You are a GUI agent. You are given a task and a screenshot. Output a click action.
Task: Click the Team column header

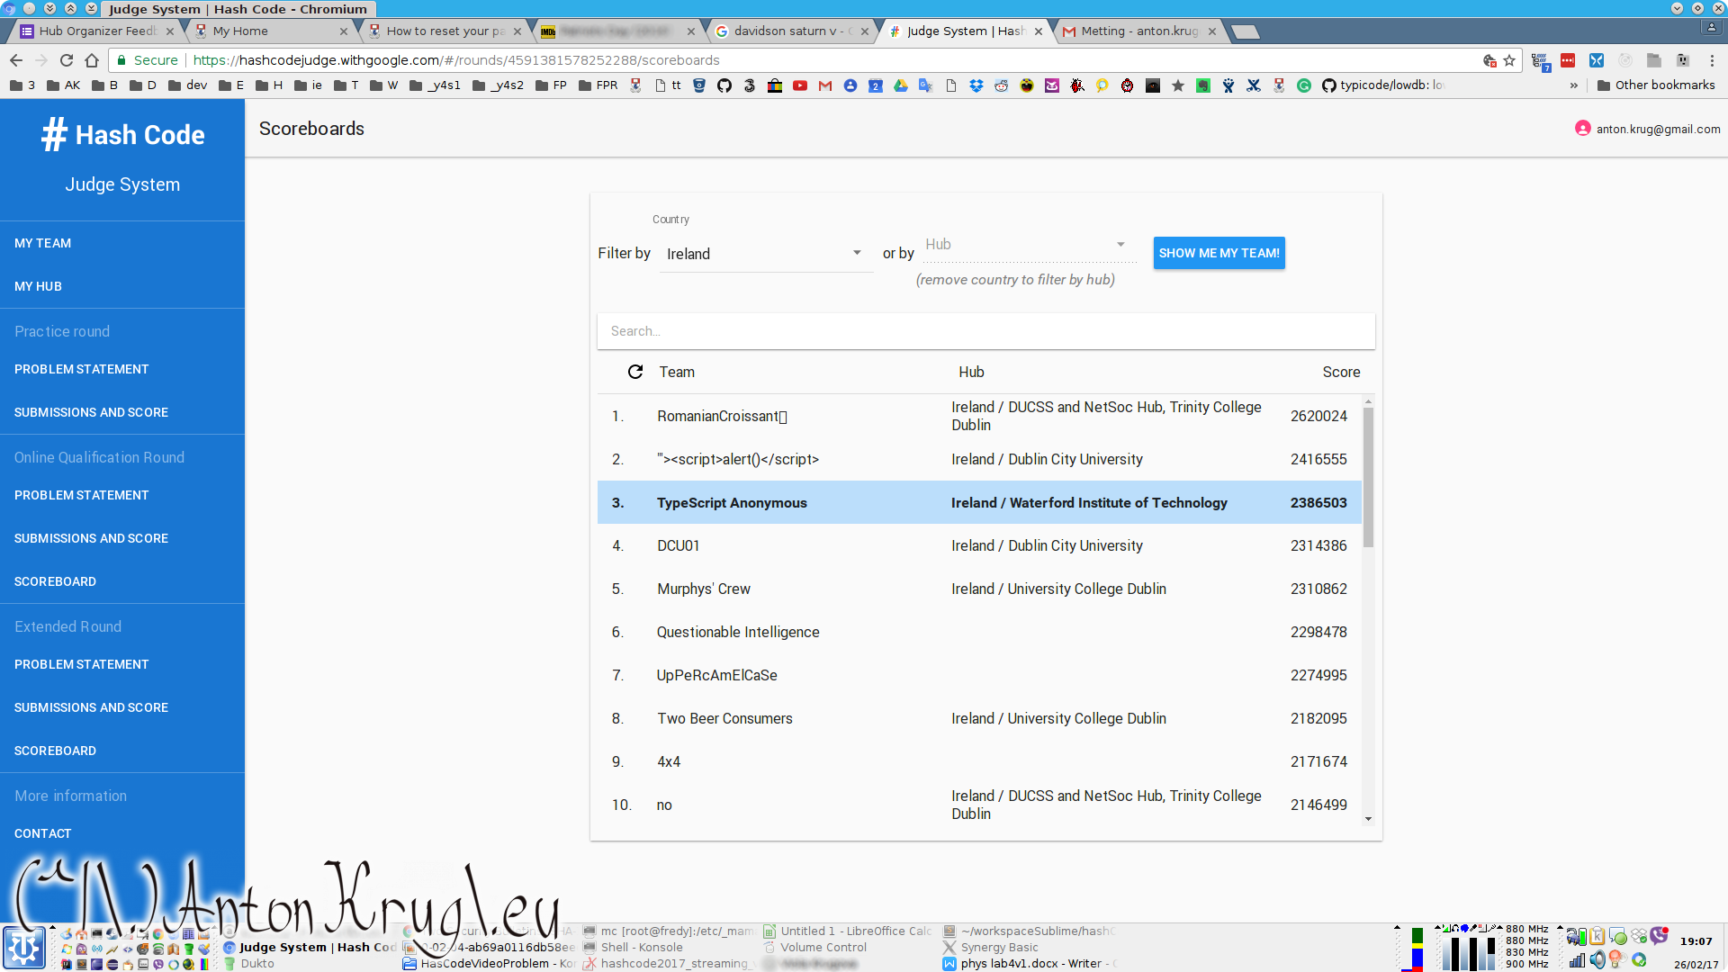677,372
